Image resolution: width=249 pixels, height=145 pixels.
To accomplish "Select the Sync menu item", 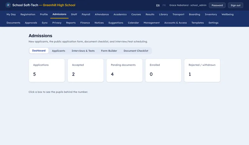I will pyautogui.click(x=45, y=23).
